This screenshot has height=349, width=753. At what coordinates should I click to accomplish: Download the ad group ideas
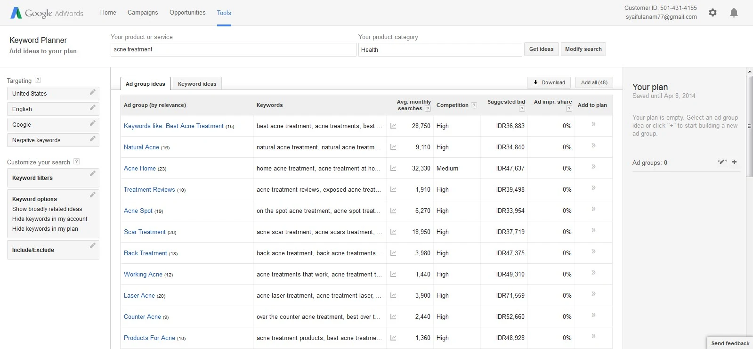pyautogui.click(x=549, y=82)
